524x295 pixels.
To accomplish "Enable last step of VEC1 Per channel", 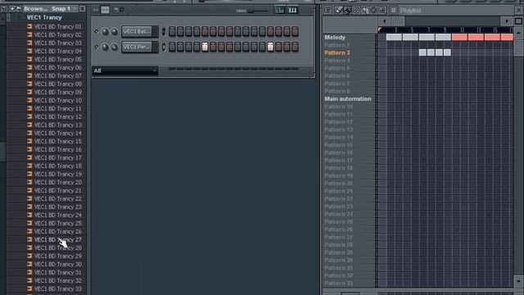I will tap(295, 47).
